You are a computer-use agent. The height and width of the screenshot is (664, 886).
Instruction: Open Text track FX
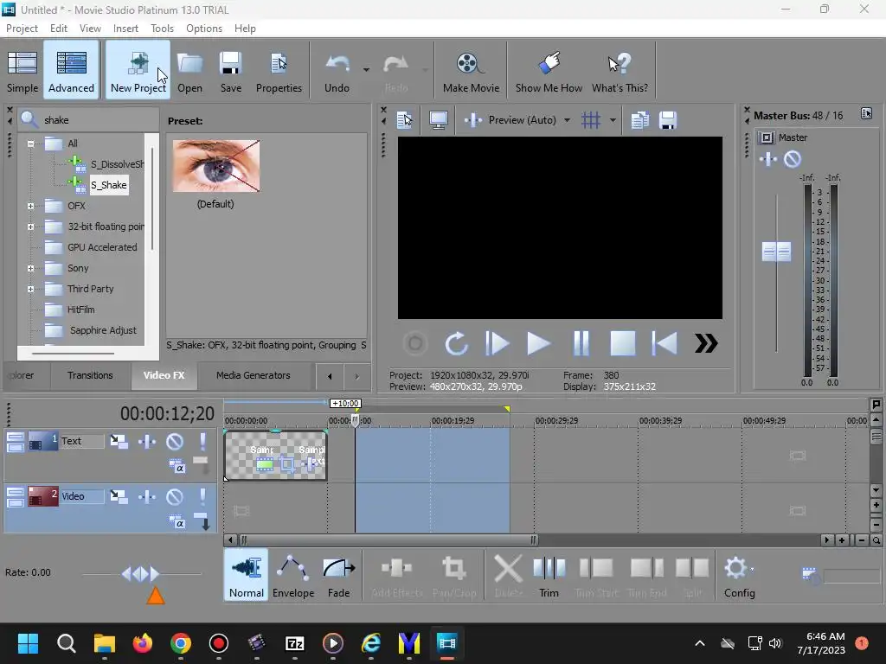[x=147, y=441]
